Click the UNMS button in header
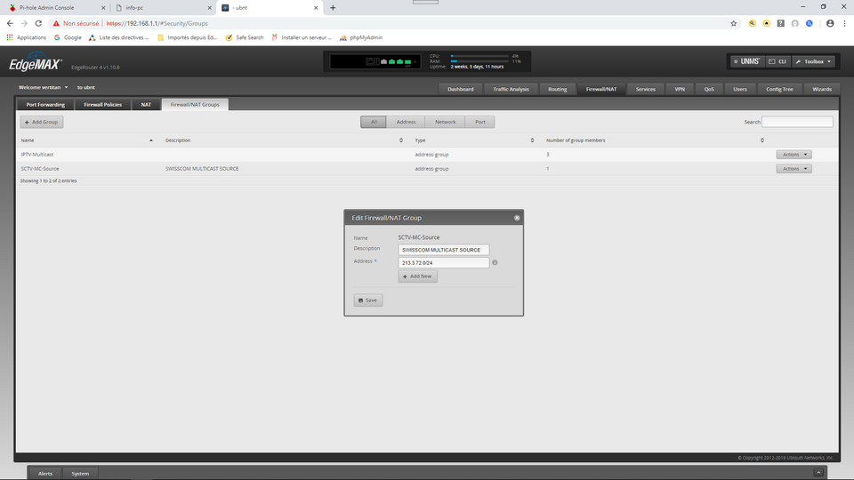Image resolution: width=854 pixels, height=480 pixels. pyautogui.click(x=745, y=61)
